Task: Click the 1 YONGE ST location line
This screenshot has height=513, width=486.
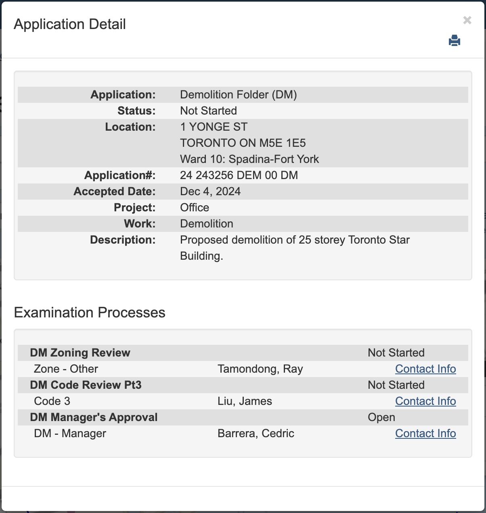Action: [x=214, y=127]
